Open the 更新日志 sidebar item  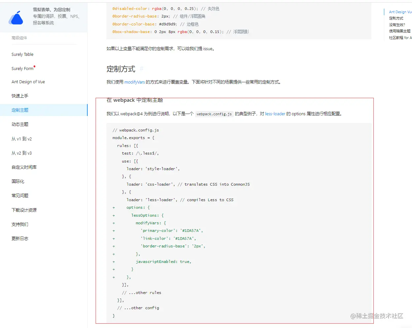[20, 238]
